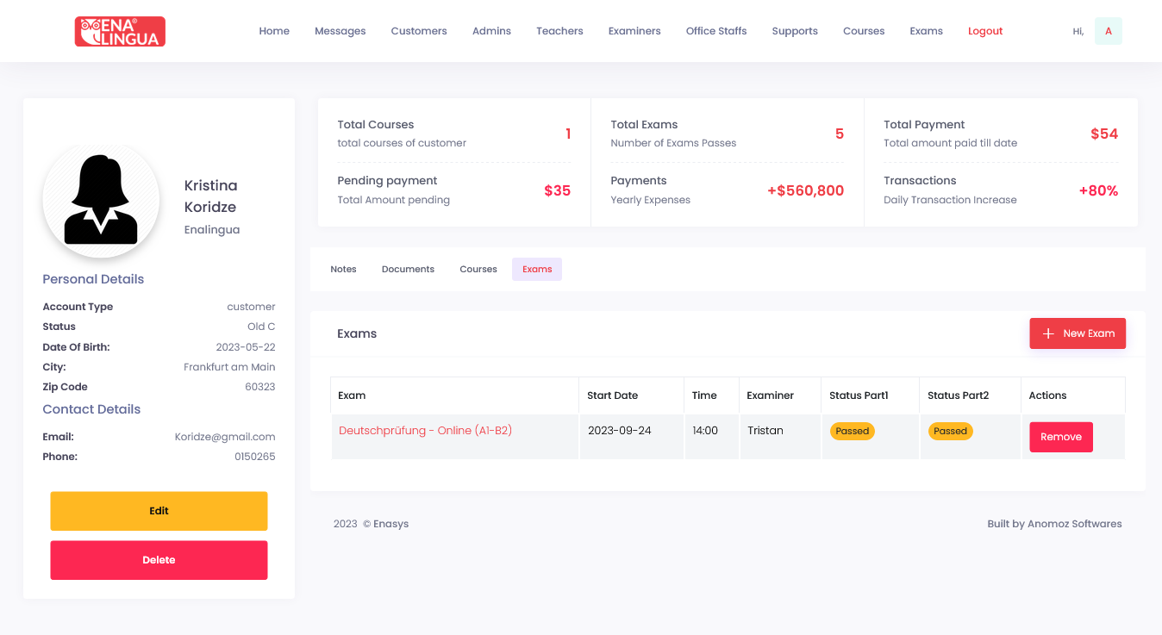Image resolution: width=1162 pixels, height=635 pixels.
Task: Navigate to Office Staffs
Action: [x=715, y=31]
